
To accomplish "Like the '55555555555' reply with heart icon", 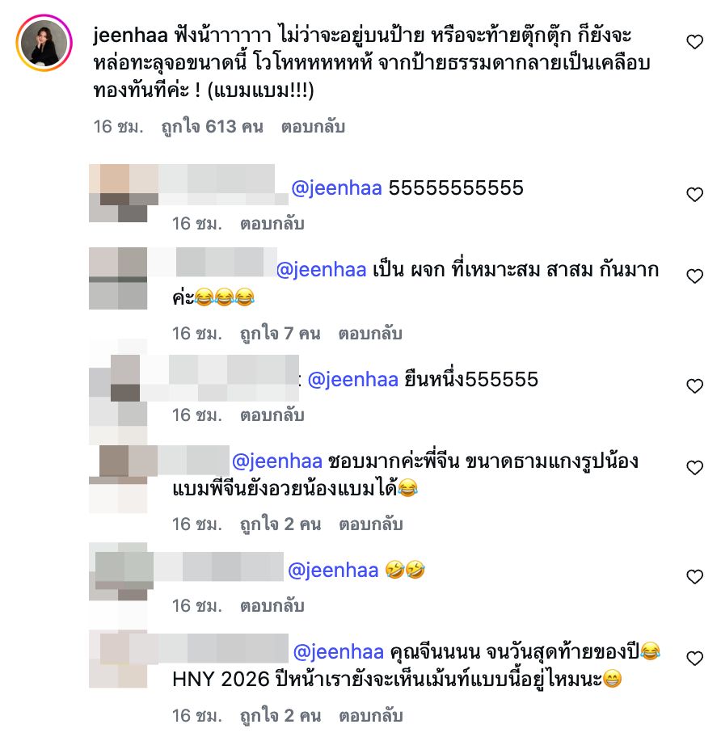I will click(694, 194).
